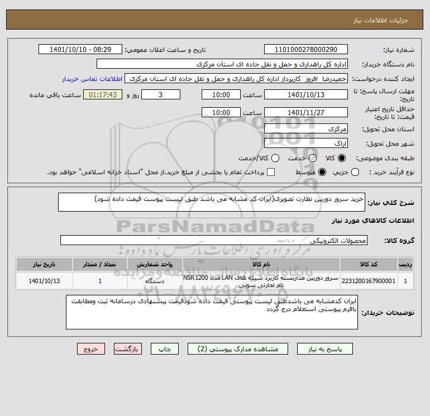Open مشاهده مدارک پیوستی (2) attachments
This screenshot has width=430, height=416.
(x=238, y=349)
